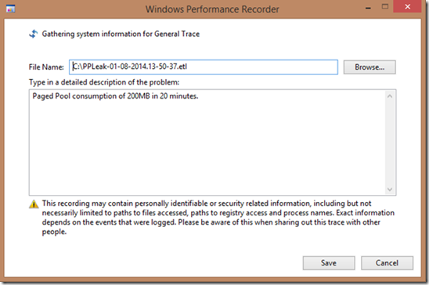
Task: Click the description scrollbar down arrow
Action: coord(390,189)
